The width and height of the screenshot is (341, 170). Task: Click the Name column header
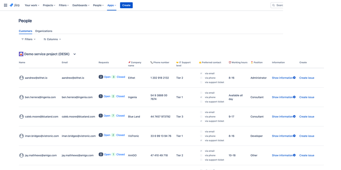point(22,62)
